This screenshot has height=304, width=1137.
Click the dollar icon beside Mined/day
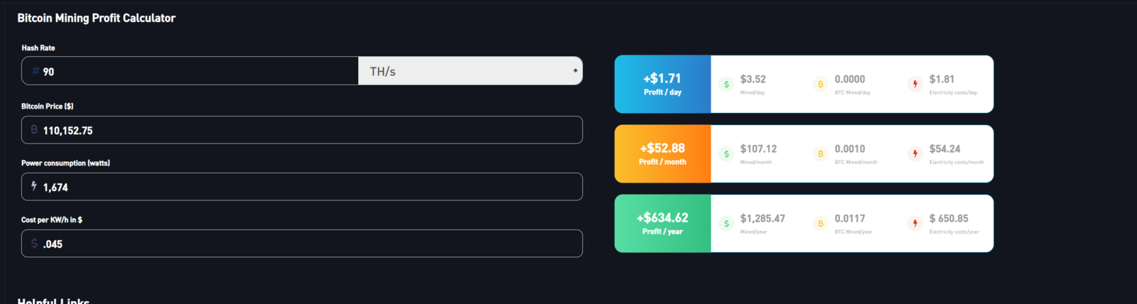pyautogui.click(x=726, y=85)
